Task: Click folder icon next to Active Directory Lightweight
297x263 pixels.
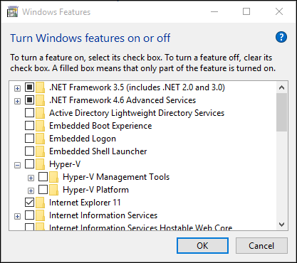Action: pos(40,113)
